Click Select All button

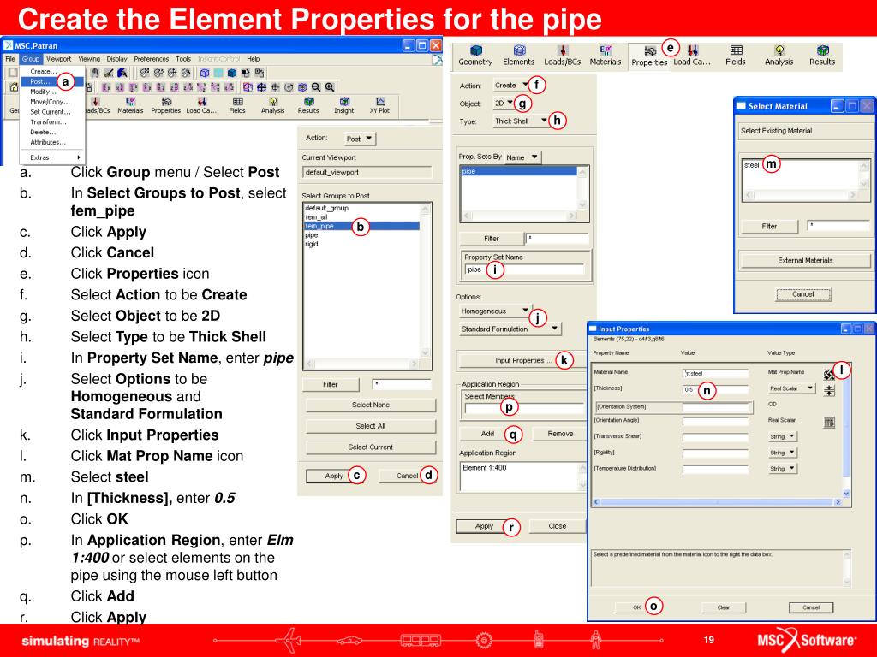pos(370,426)
